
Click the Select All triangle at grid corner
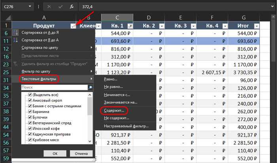8,18
